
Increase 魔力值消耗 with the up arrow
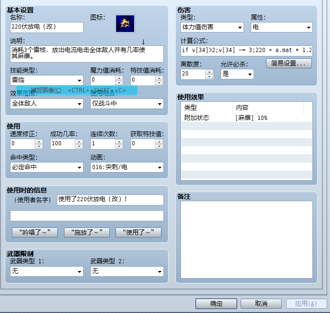click(119, 78)
